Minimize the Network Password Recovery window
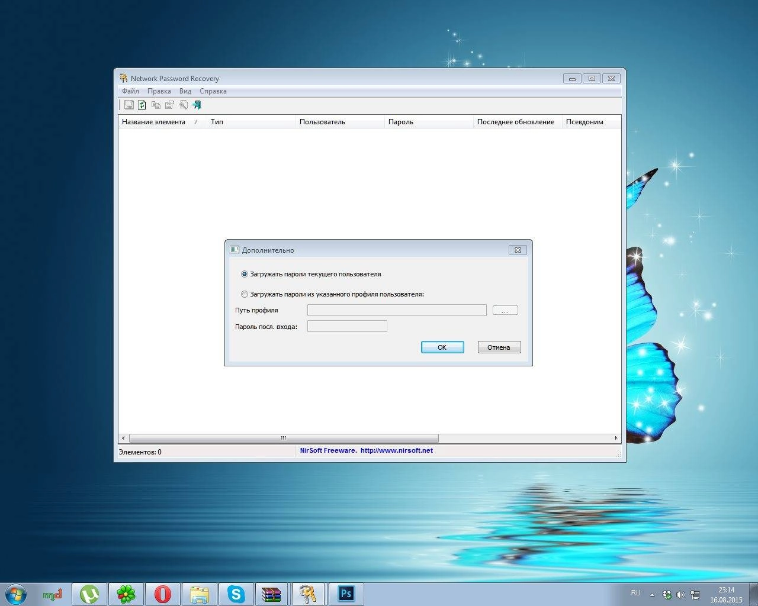The image size is (758, 606). 572,78
